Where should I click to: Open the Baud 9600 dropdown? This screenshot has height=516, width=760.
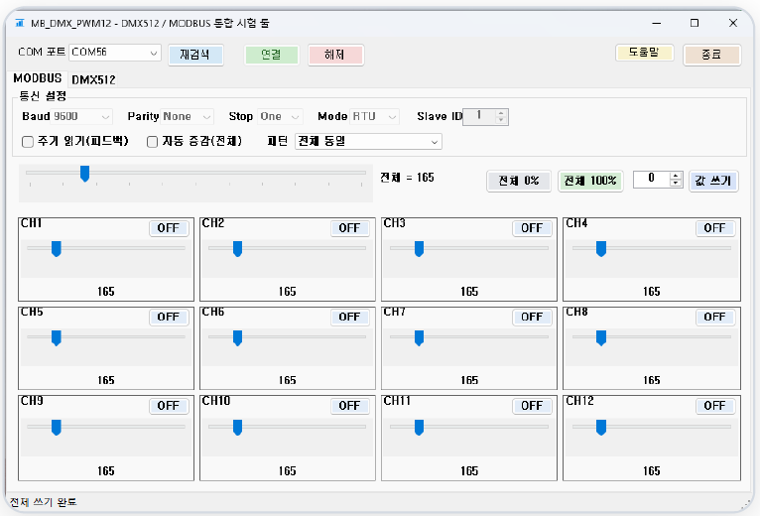(82, 116)
